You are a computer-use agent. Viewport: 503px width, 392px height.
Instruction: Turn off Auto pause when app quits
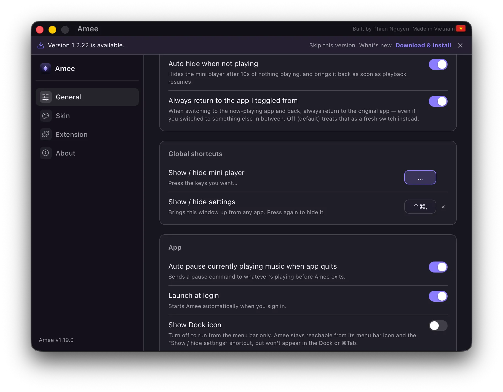438,267
